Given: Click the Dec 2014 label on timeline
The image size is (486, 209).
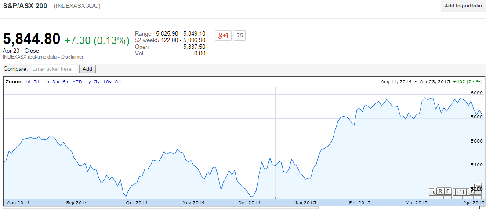Looking at the screenshot, I should tap(250, 202).
